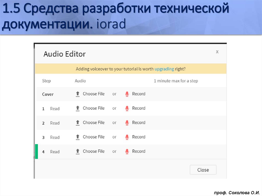Select the microphone icon for step 3
Screen dimensions: 262x196
(x=127, y=137)
